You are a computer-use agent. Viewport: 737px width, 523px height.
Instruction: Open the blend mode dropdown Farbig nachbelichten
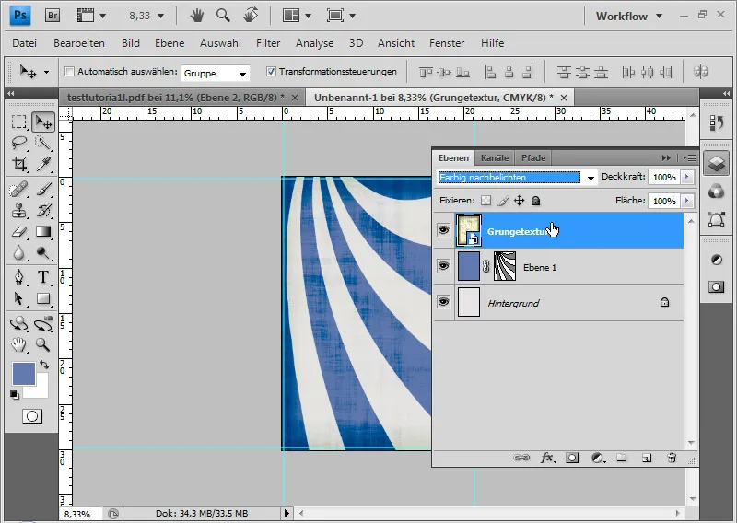[591, 178]
